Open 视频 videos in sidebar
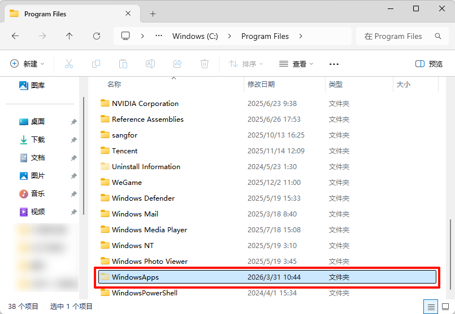Viewport: 455px width, 314px height. click(x=32, y=212)
